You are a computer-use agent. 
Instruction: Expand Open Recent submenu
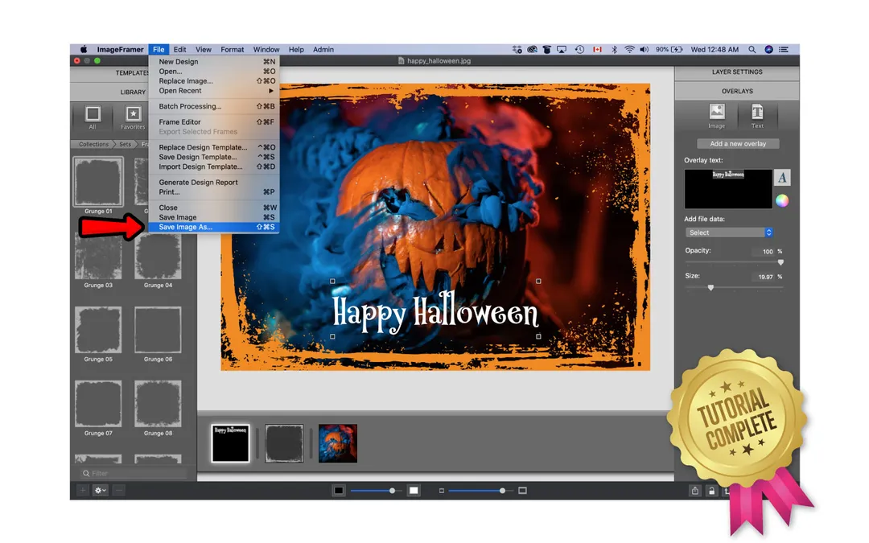(213, 91)
